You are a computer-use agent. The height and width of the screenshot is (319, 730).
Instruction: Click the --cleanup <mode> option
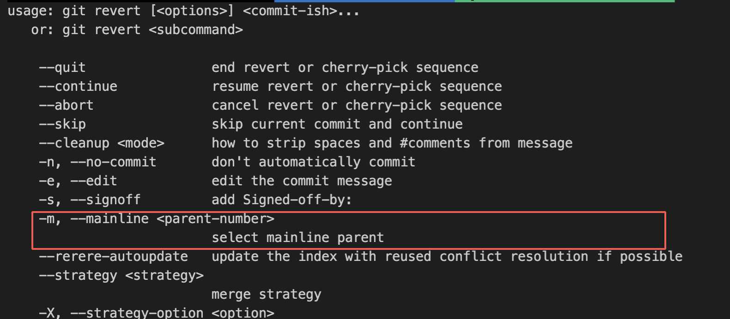(102, 143)
